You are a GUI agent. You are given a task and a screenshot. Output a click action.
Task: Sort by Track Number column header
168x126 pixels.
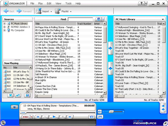click(x=85, y=24)
